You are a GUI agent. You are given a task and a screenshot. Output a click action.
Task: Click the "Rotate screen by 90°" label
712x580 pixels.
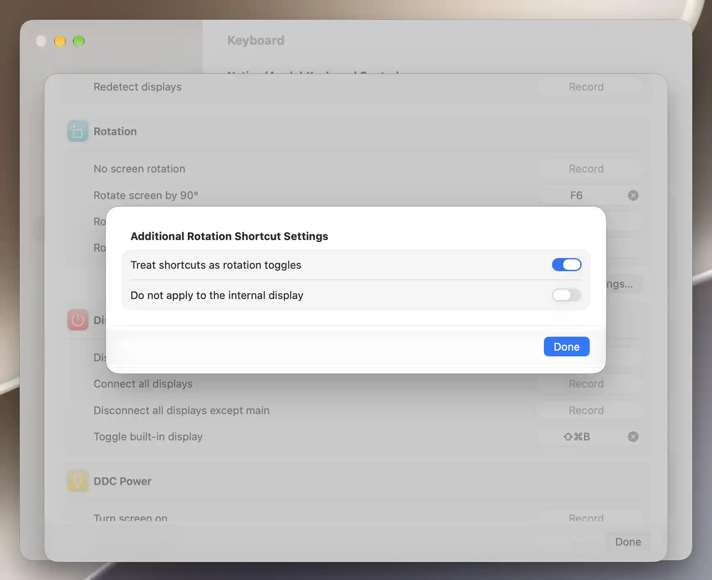[x=146, y=195]
